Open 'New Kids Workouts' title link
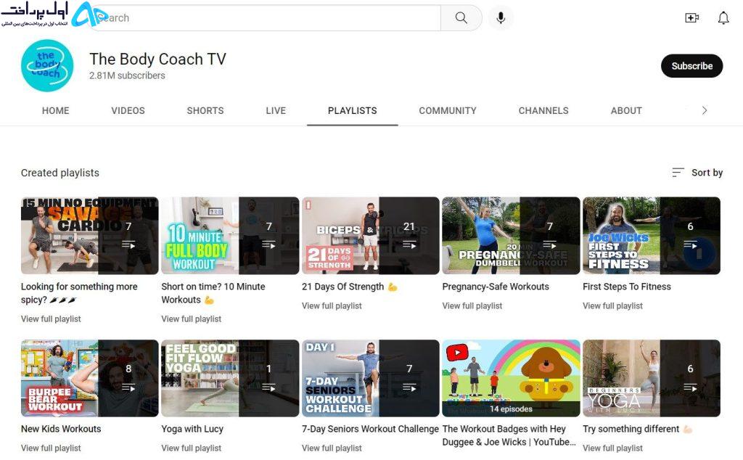The width and height of the screenshot is (743, 460). point(61,429)
